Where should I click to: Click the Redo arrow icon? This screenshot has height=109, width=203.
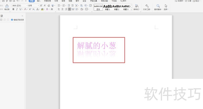click(22, 1)
